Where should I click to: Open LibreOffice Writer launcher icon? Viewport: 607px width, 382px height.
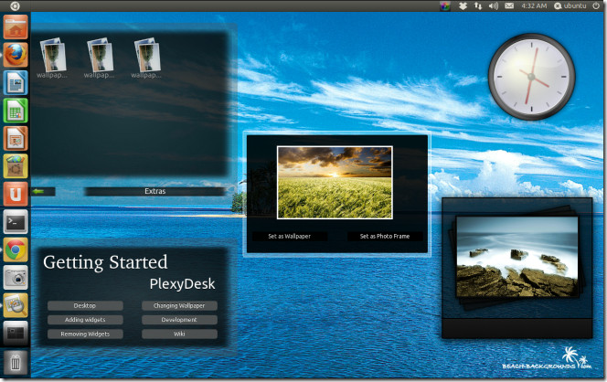[x=16, y=83]
